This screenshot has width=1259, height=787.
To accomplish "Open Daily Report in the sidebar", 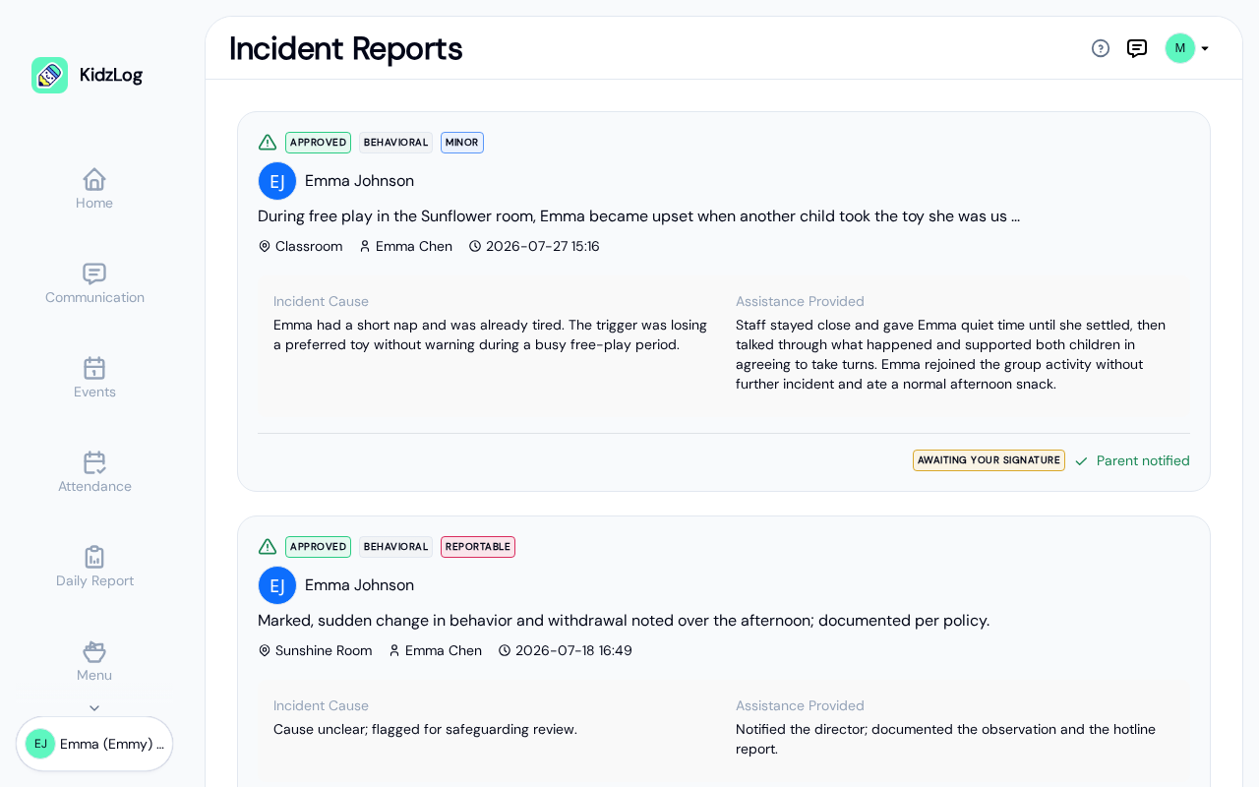I will point(94,567).
